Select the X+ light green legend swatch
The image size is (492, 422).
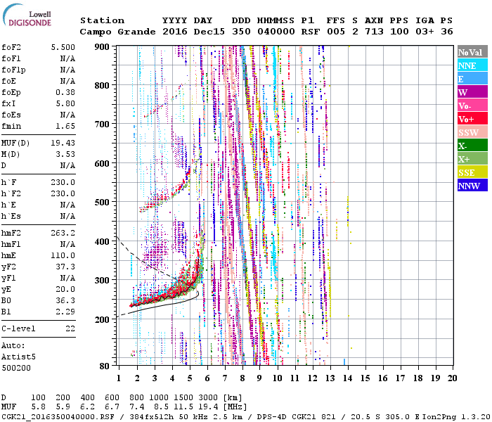[x=472, y=158]
